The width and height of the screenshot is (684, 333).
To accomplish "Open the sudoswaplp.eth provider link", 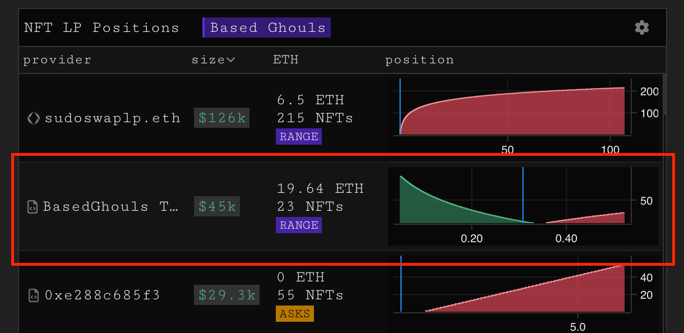I will pos(112,118).
